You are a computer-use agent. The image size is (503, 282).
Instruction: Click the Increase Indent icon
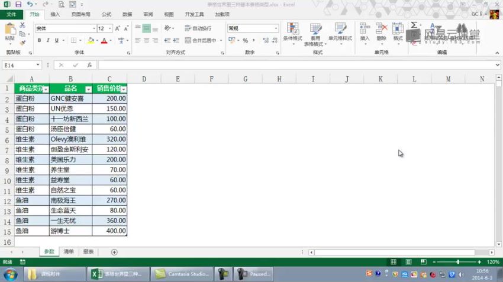(176, 40)
